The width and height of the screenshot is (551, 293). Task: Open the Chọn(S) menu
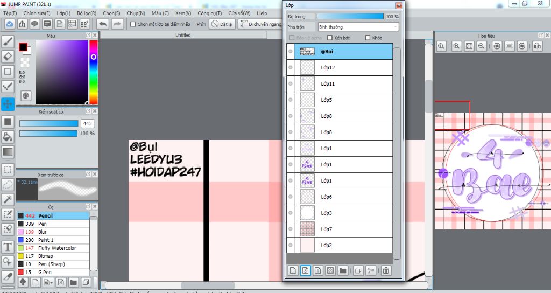point(111,13)
